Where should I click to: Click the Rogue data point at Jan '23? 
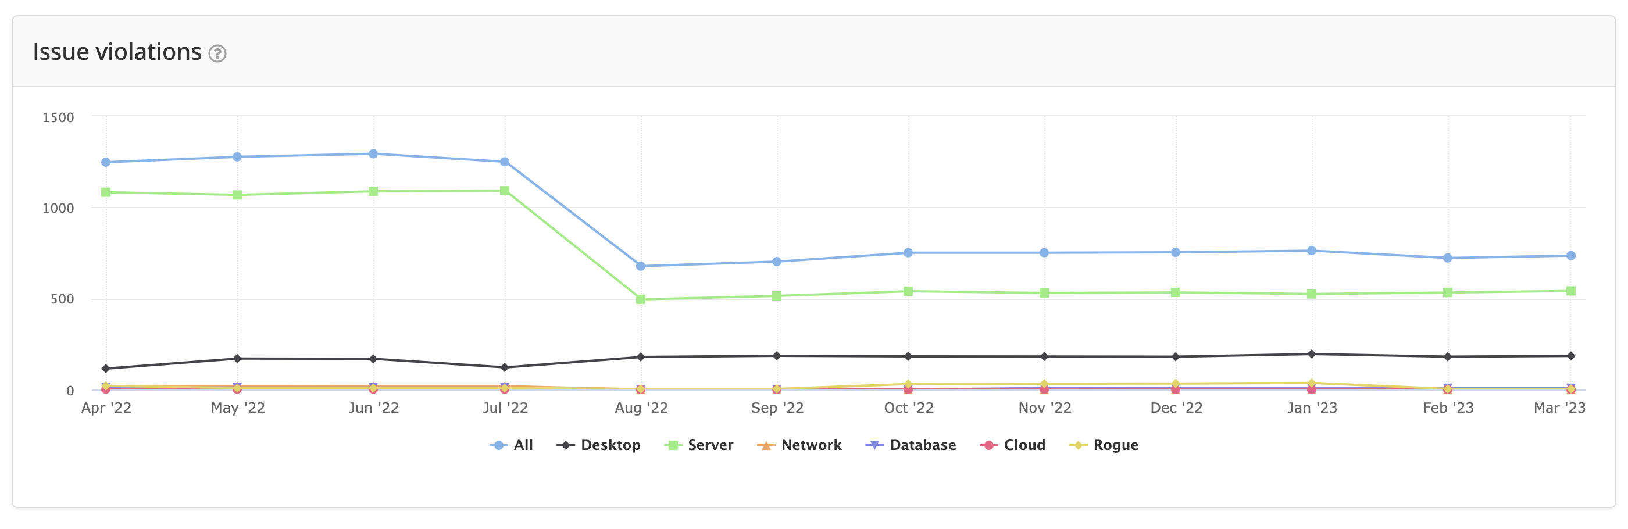click(1311, 383)
